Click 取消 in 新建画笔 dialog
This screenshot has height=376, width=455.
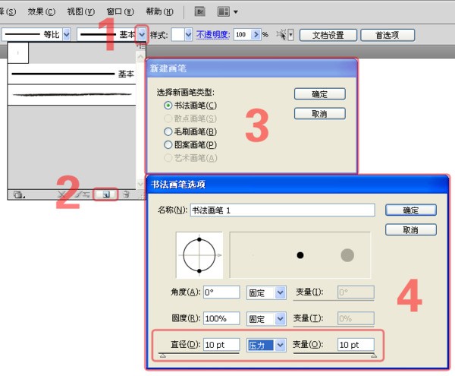coord(320,113)
